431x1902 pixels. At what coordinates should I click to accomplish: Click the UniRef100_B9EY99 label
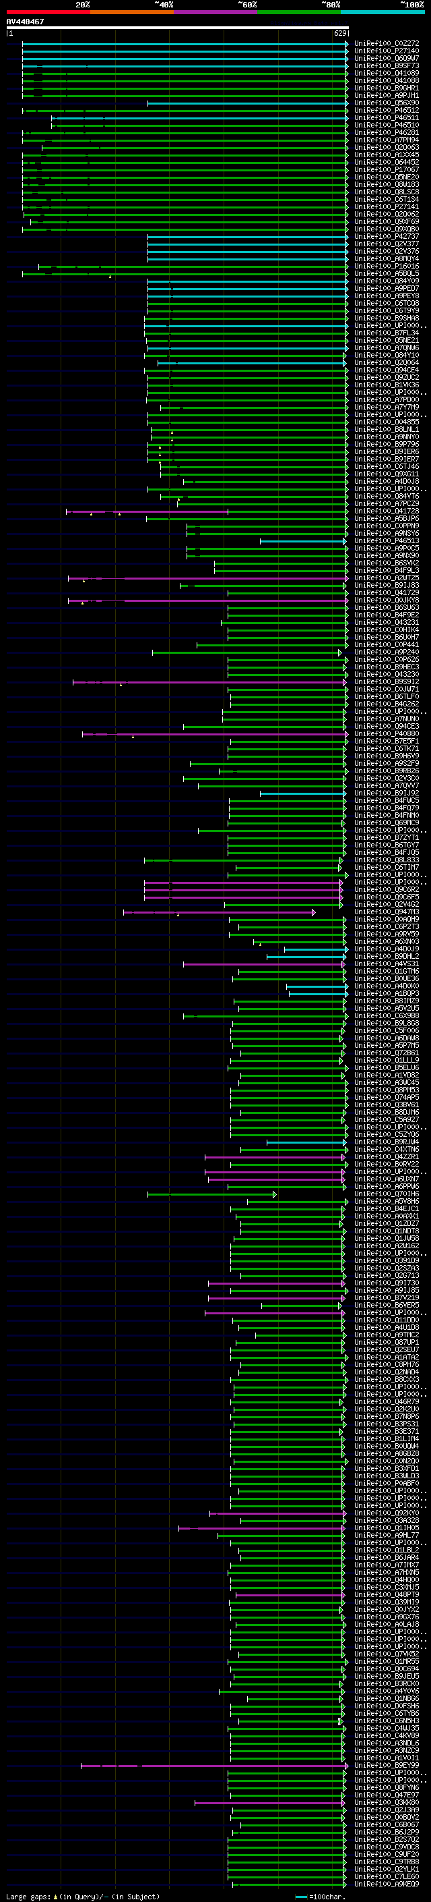(x=386, y=1766)
